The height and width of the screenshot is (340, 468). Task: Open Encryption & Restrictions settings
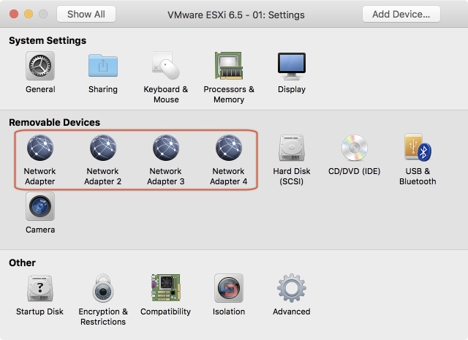pyautogui.click(x=103, y=289)
